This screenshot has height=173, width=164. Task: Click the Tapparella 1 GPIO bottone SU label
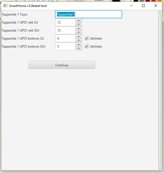(23, 39)
